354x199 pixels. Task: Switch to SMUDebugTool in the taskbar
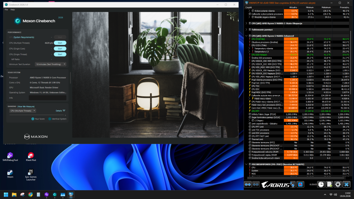click(x=46, y=194)
